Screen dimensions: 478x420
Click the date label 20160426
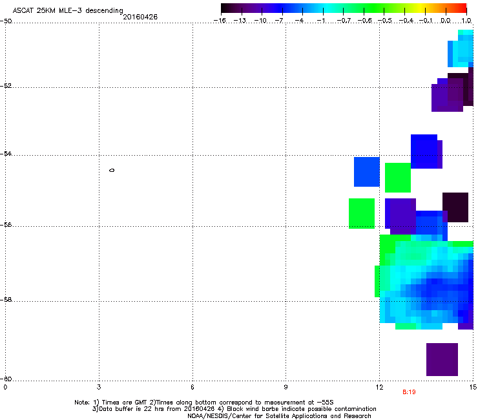(140, 17)
